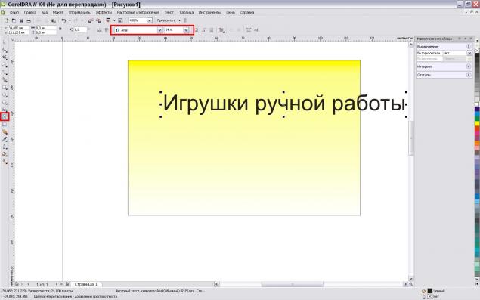480x300 pixels.
Task: Pick the yellow swatch in color palette
Action: [x=477, y=123]
